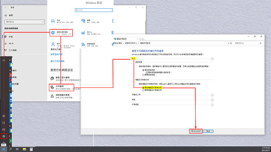The height and width of the screenshot is (152, 271).
Task: Open Task View on the taskbar
Action: click(17, 149)
